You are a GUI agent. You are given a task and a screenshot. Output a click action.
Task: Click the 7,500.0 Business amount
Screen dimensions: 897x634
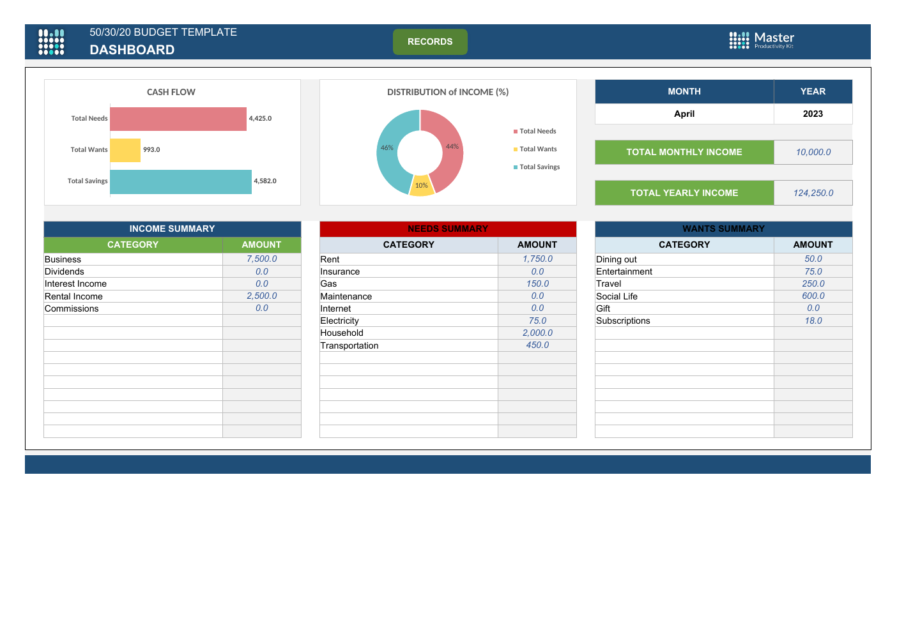point(262,259)
